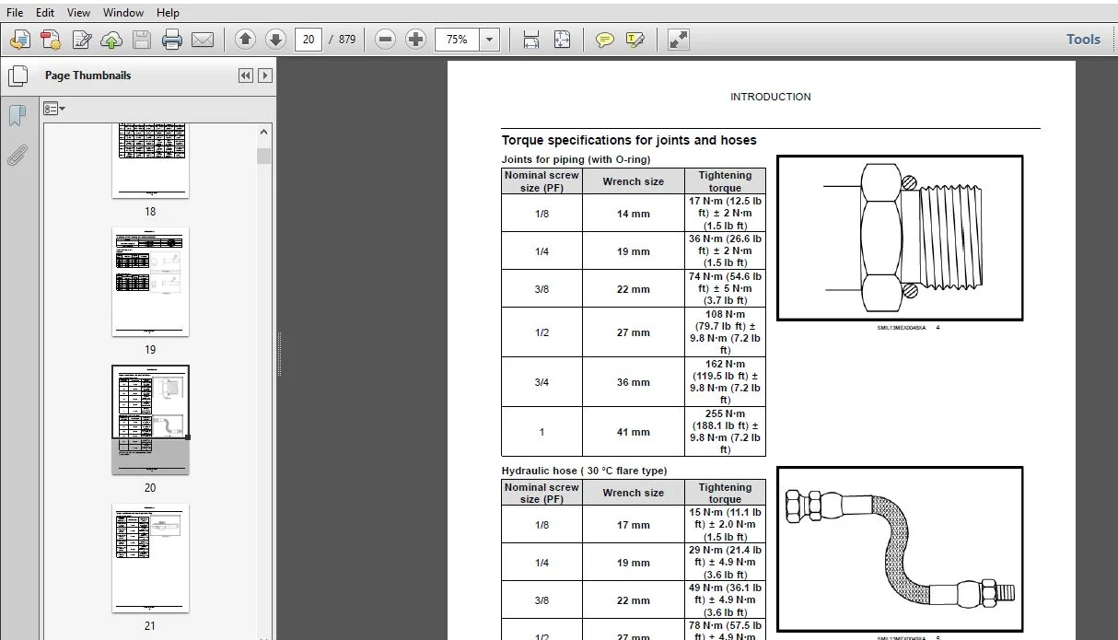Click the Create PDF icon
This screenshot has height=640, width=1118.
(x=51, y=40)
